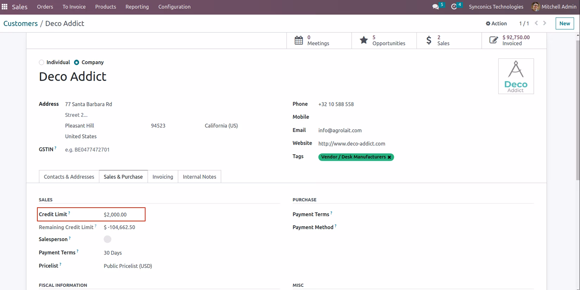
Task: Open the Action dropdown
Action: tap(496, 23)
